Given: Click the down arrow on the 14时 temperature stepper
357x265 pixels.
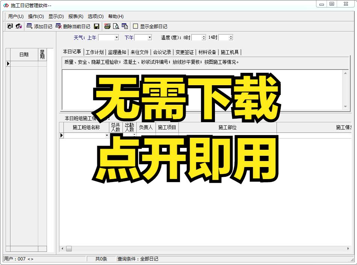Looking at the screenshot, I should [231, 39].
